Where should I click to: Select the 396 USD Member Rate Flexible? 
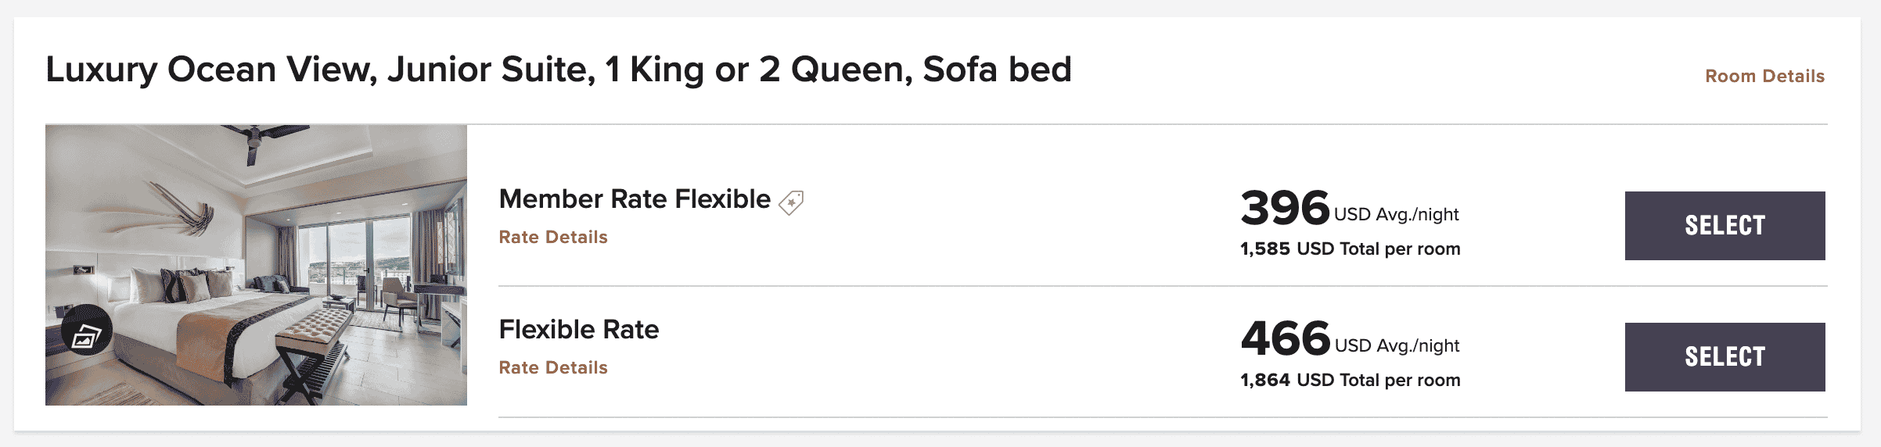(x=1725, y=226)
